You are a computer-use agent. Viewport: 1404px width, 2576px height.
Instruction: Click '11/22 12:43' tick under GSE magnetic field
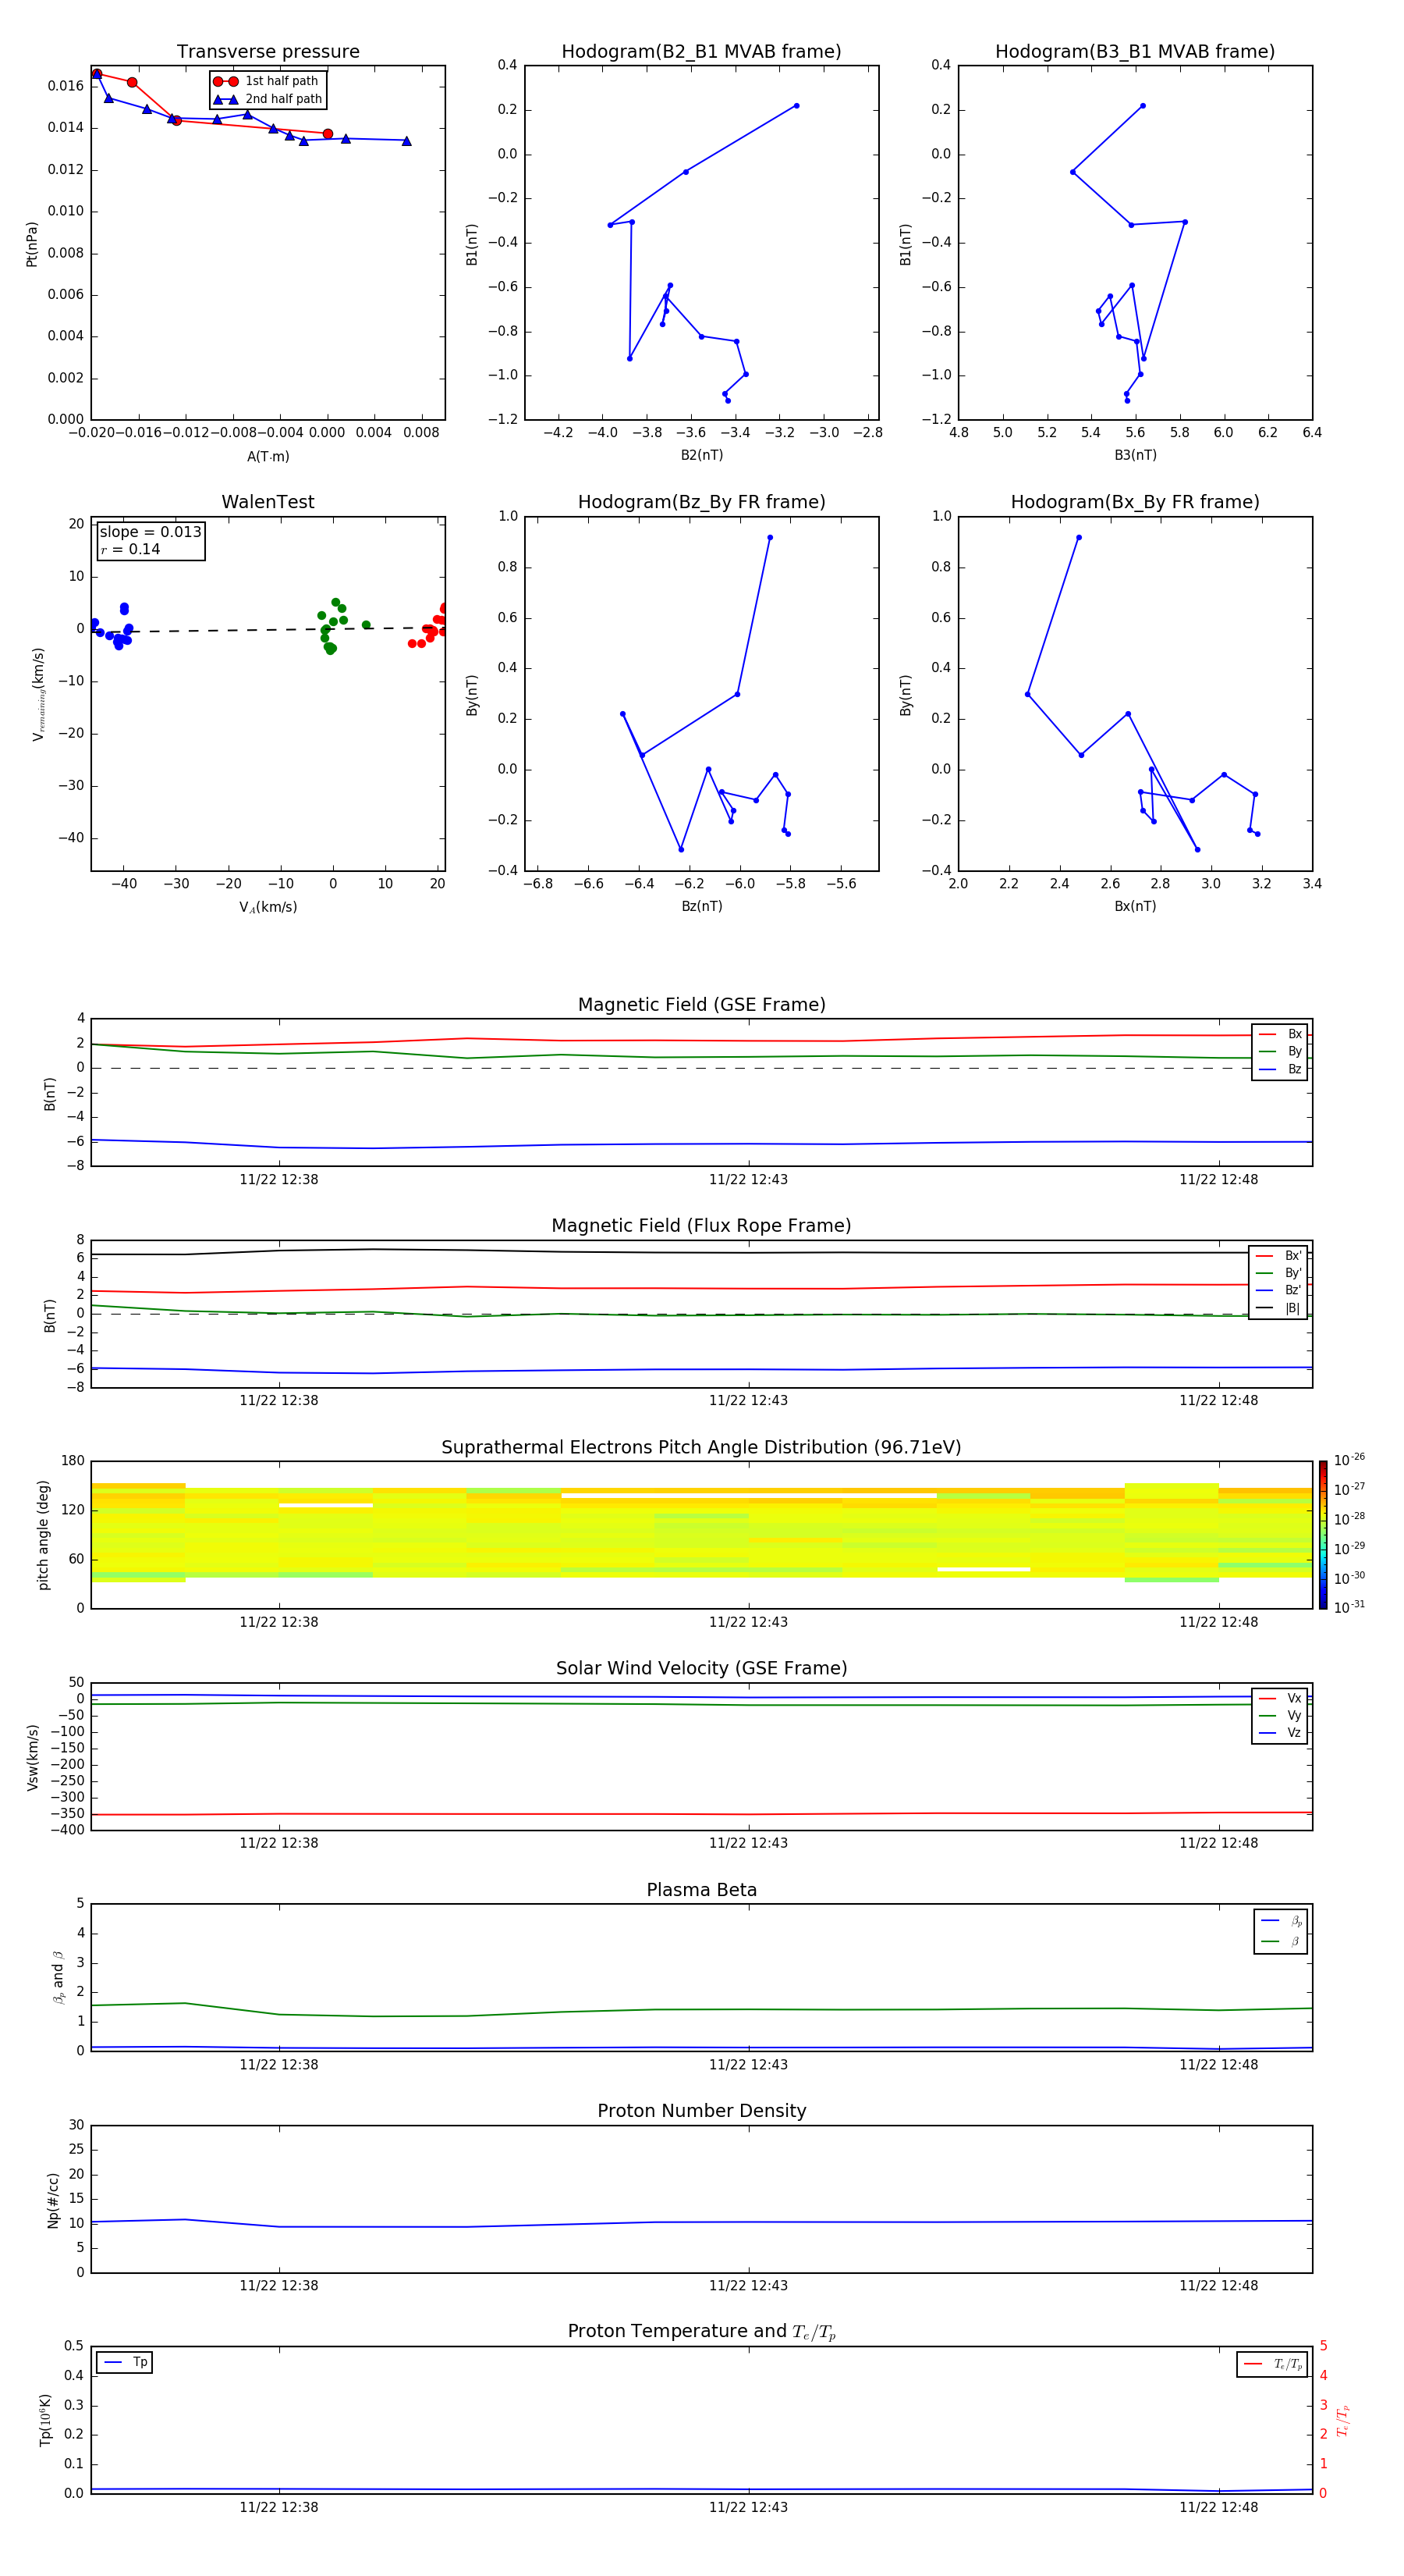[749, 1180]
